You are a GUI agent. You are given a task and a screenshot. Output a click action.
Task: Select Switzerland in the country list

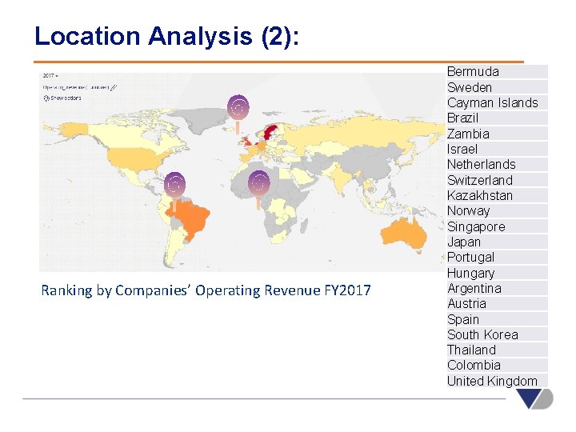pyautogui.click(x=498, y=180)
